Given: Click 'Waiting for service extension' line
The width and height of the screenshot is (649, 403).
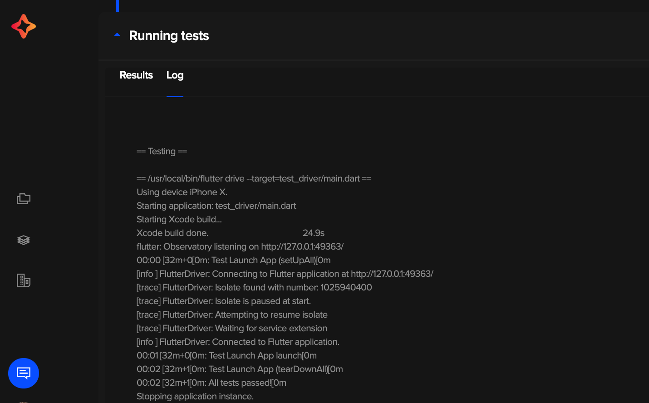Looking at the screenshot, I should click(x=232, y=328).
